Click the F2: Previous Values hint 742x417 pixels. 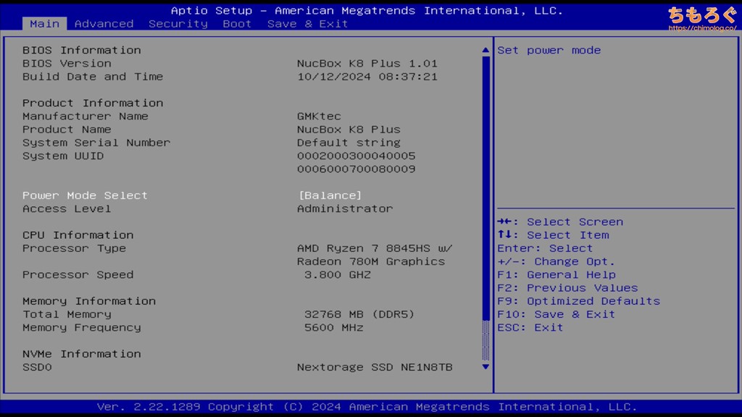[x=568, y=288]
